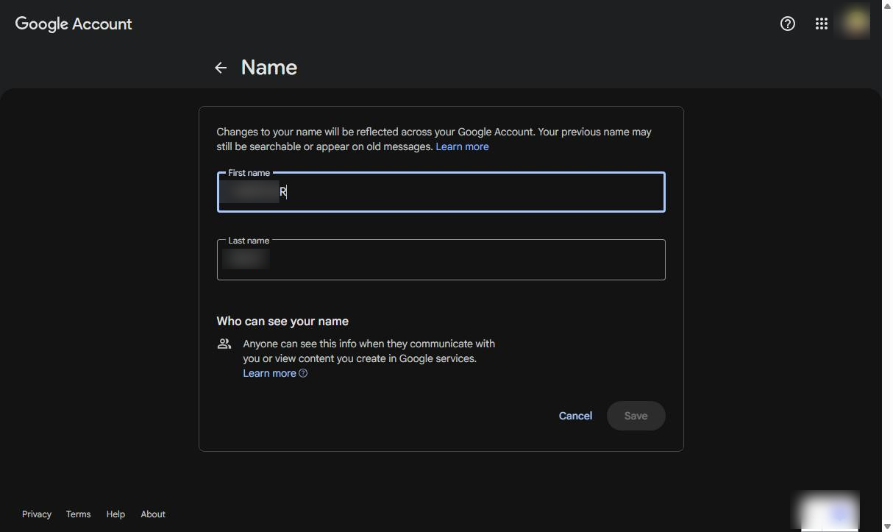Cancel the name edit
Screen dimensions: 893x532
pos(575,416)
